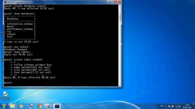
Task: Click 'Query OK, 1 row affected' message
Action: (x=29, y=8)
